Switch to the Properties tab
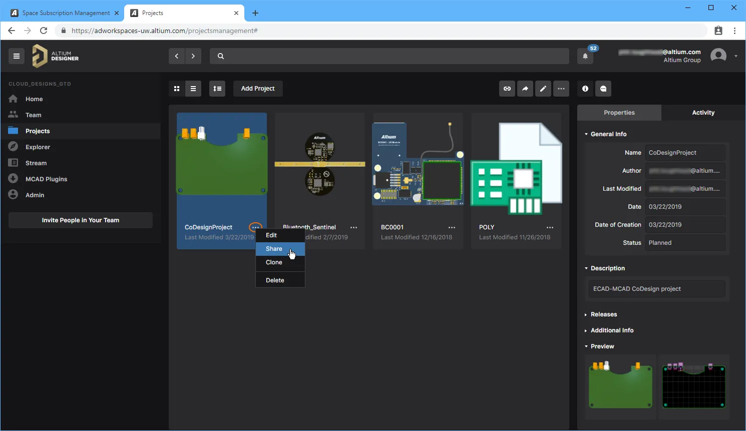Image resolution: width=746 pixels, height=431 pixels. click(x=619, y=113)
